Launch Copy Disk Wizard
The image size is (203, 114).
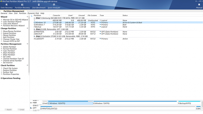tap(10, 24)
